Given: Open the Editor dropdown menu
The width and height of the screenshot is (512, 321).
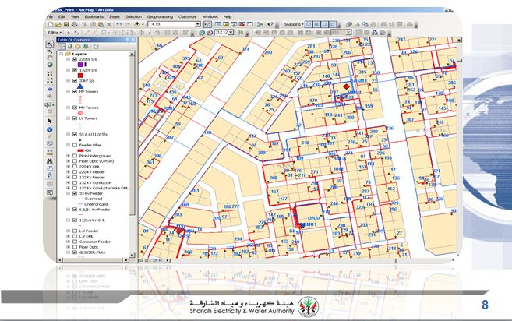Looking at the screenshot, I should click(x=52, y=34).
